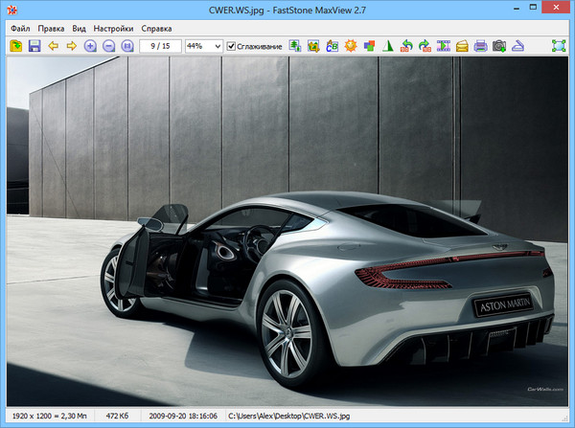This screenshot has width=575, height=428.
Task: Open the Настройки menu
Action: coord(113,28)
